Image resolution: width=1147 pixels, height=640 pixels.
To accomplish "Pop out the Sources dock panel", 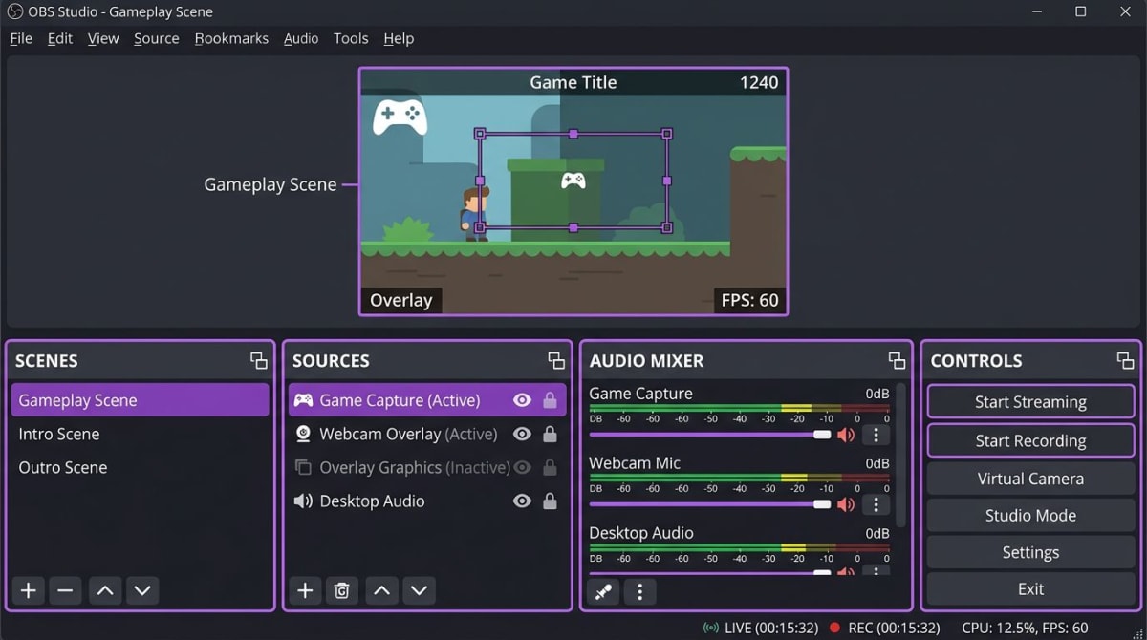I will pos(556,360).
